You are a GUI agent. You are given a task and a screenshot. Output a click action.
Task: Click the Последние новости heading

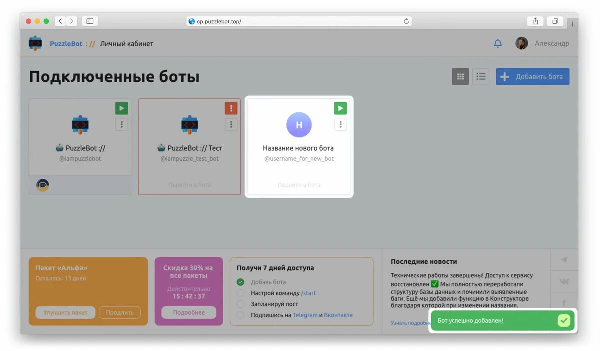[424, 261]
